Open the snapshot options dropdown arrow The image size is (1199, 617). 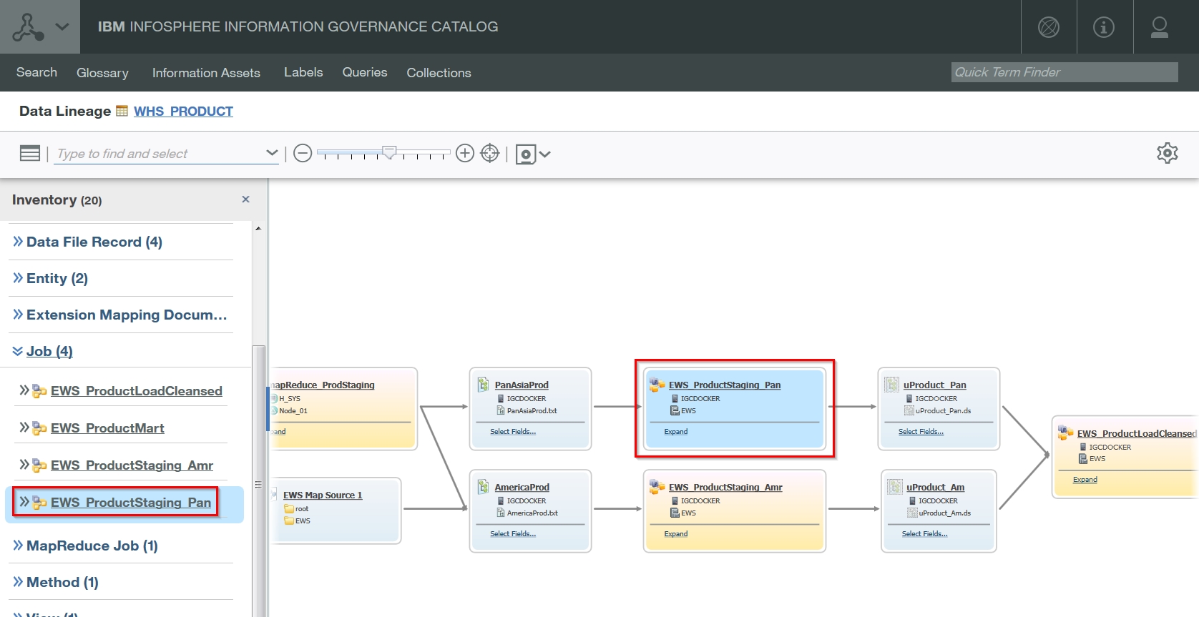click(545, 154)
